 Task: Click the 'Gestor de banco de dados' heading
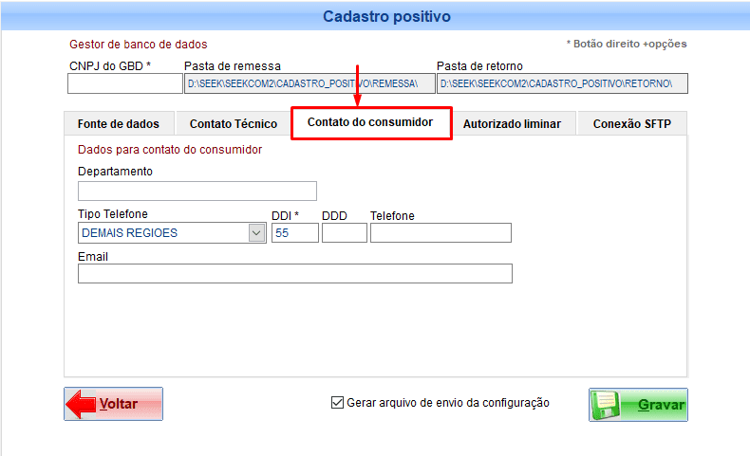coord(139,45)
